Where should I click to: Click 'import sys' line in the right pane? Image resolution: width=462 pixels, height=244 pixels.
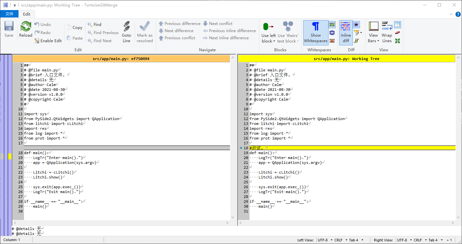[x=261, y=114]
